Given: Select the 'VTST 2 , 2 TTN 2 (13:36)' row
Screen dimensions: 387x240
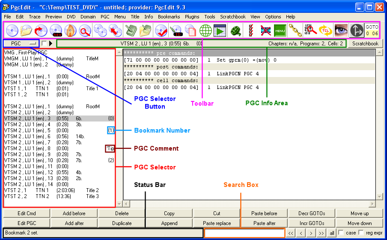Looking at the screenshot, I should (59, 196).
